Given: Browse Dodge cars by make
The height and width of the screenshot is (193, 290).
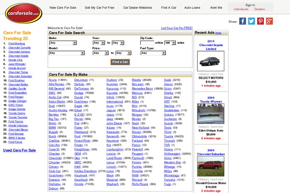Looking at the screenshot, I should coord(79,93).
